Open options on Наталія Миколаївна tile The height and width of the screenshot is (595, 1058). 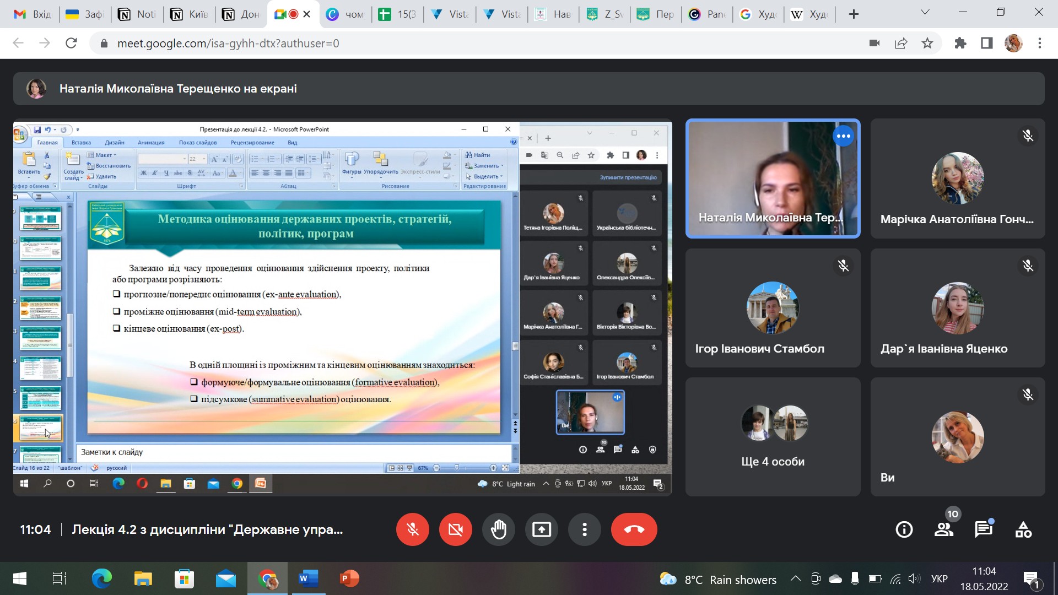tap(843, 136)
